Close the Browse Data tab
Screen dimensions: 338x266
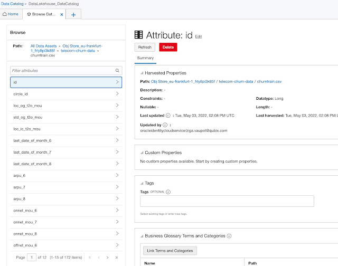tap(62, 14)
